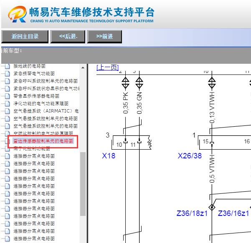The width and height of the screenshot is (251, 243).
Task: Open 离子化控制功能图 tree item
Action: click(x=32, y=149)
